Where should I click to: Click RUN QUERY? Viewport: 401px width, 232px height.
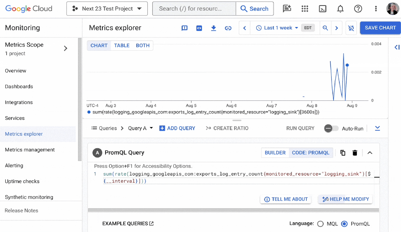[300, 128]
